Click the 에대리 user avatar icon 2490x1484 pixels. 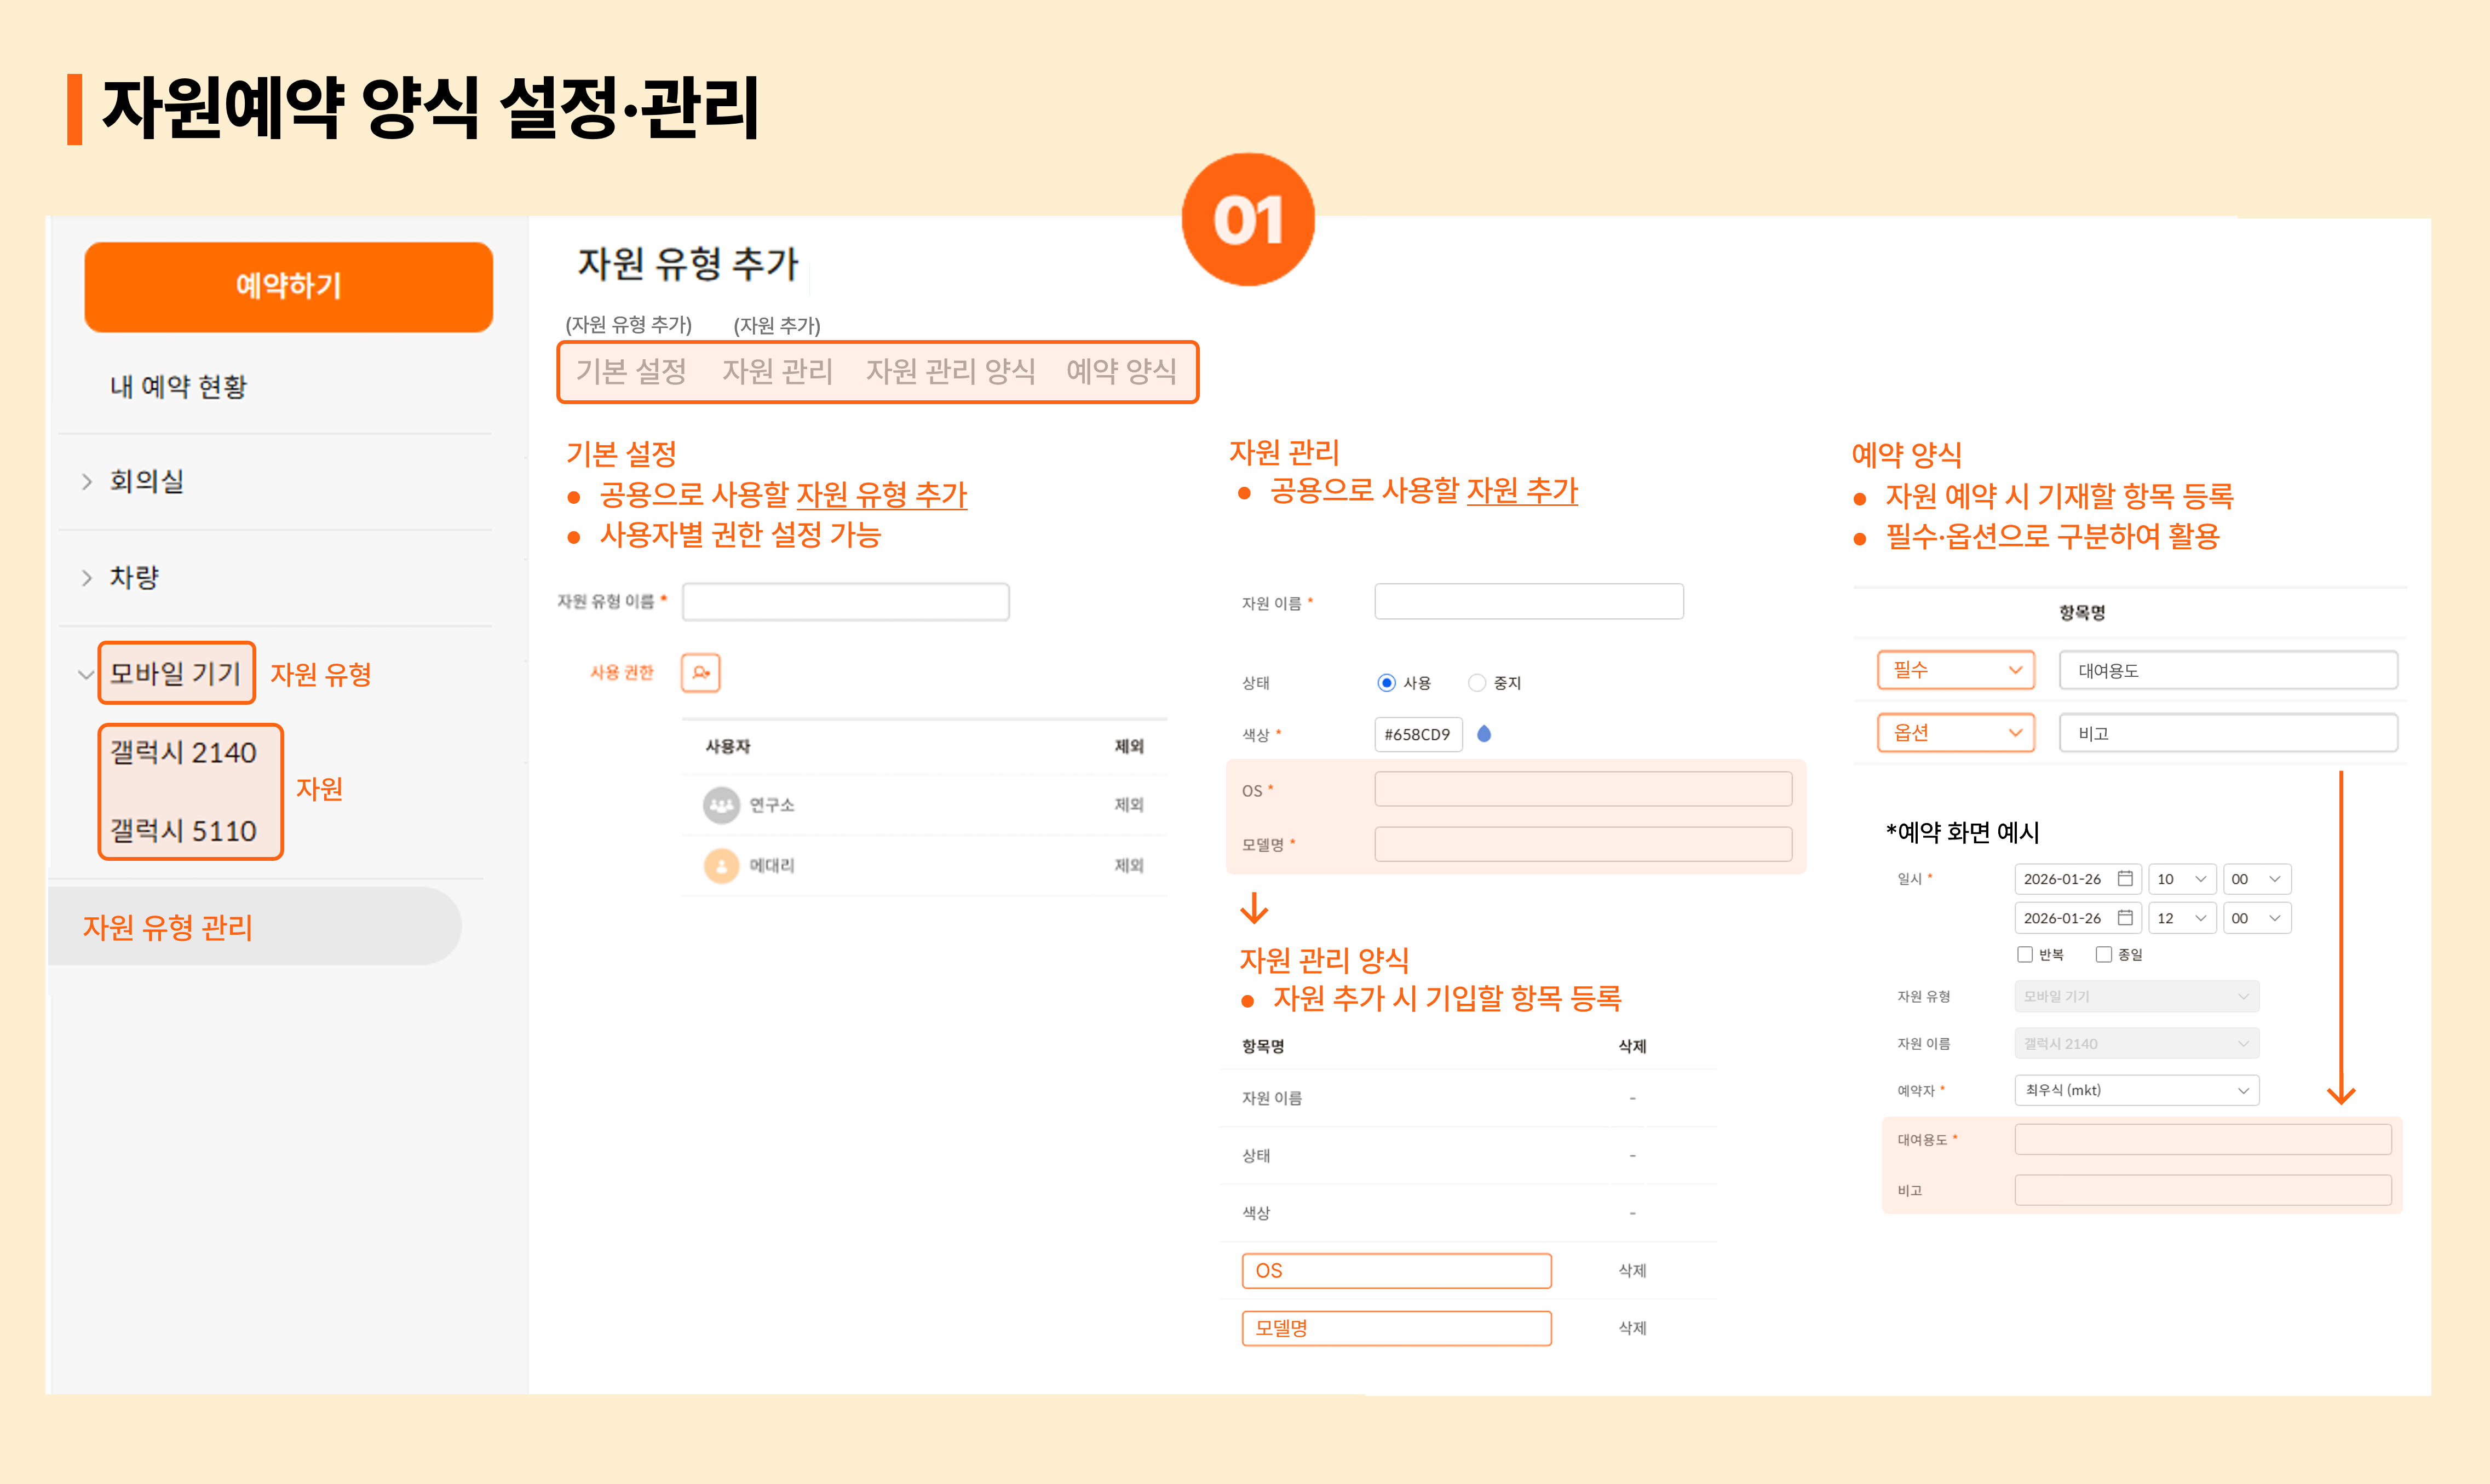721,865
